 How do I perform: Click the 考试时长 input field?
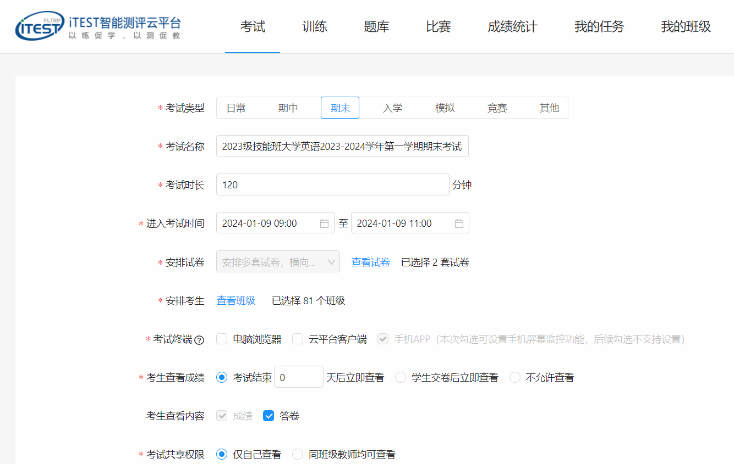[332, 185]
